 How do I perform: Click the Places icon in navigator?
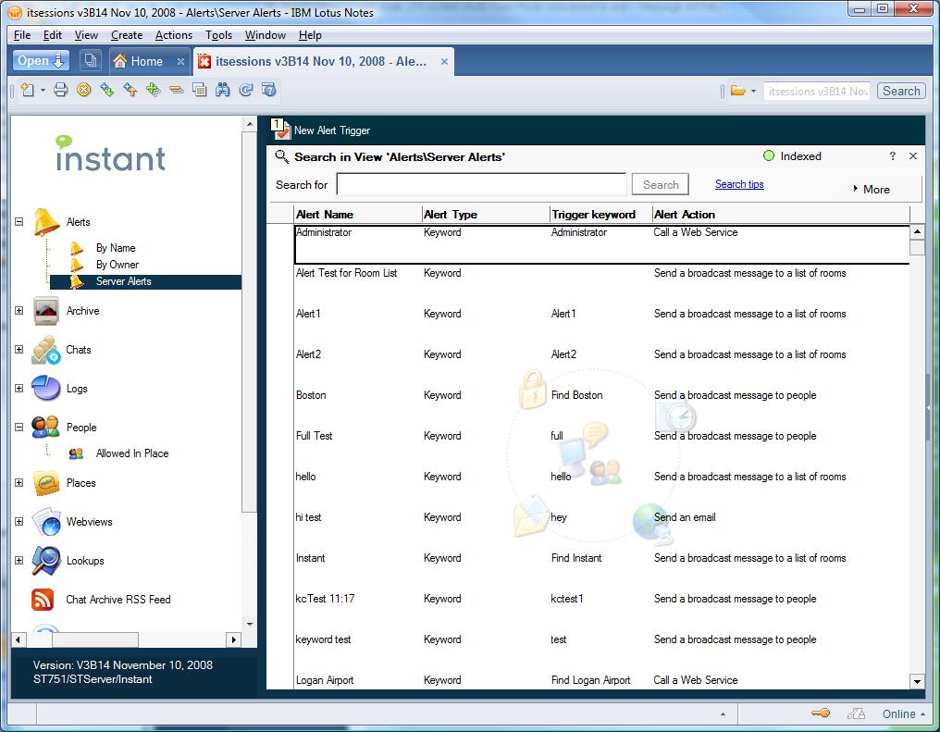tap(46, 483)
